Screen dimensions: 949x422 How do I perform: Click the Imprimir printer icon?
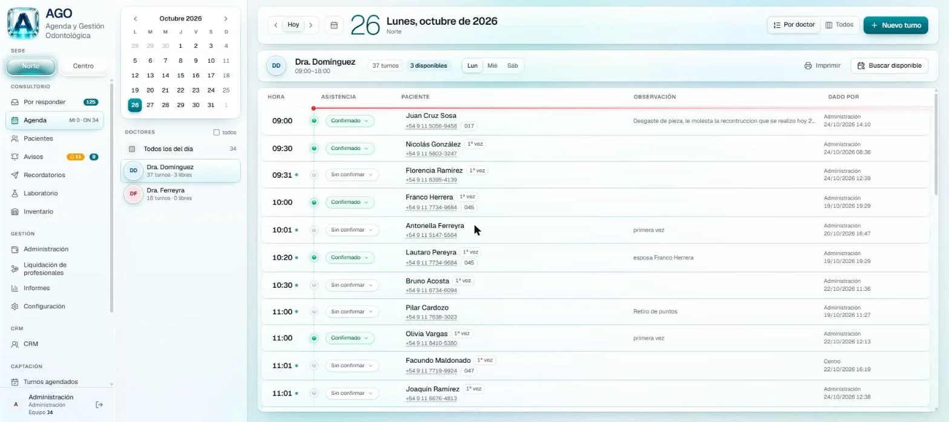pos(807,65)
